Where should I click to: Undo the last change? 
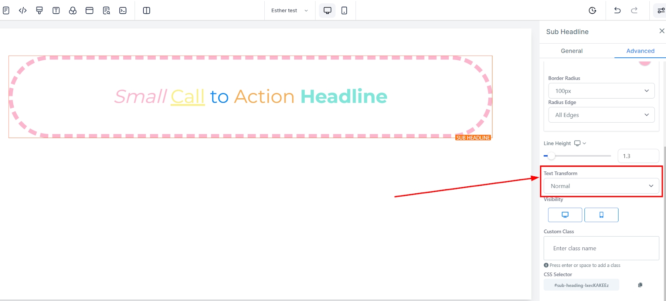click(x=617, y=10)
